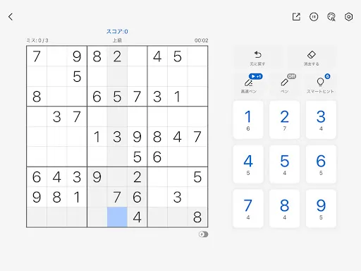Open the settings hexagon icon
This screenshot has width=361, height=271.
pos(348,17)
